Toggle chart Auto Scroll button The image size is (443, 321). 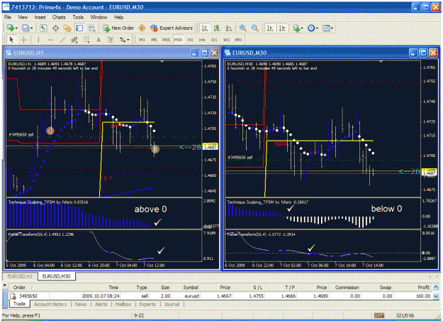(x=270, y=28)
